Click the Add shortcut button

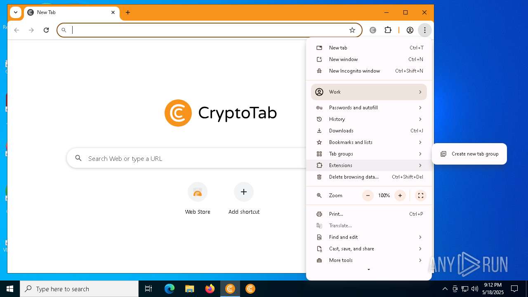(x=244, y=199)
